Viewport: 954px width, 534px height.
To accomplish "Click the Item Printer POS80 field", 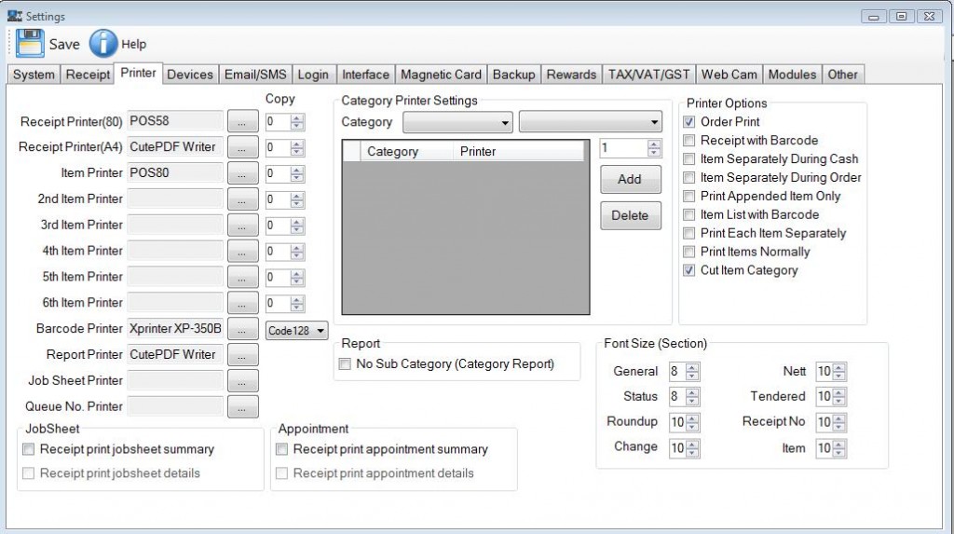I will tap(175, 173).
